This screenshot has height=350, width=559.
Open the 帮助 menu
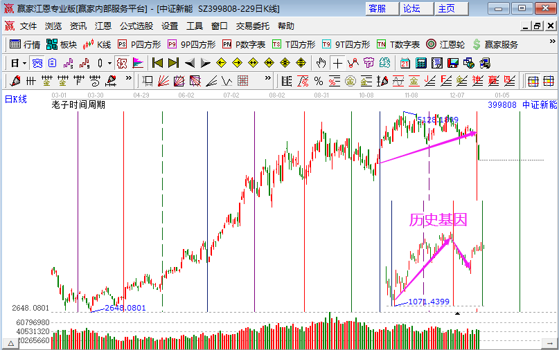(x=285, y=26)
